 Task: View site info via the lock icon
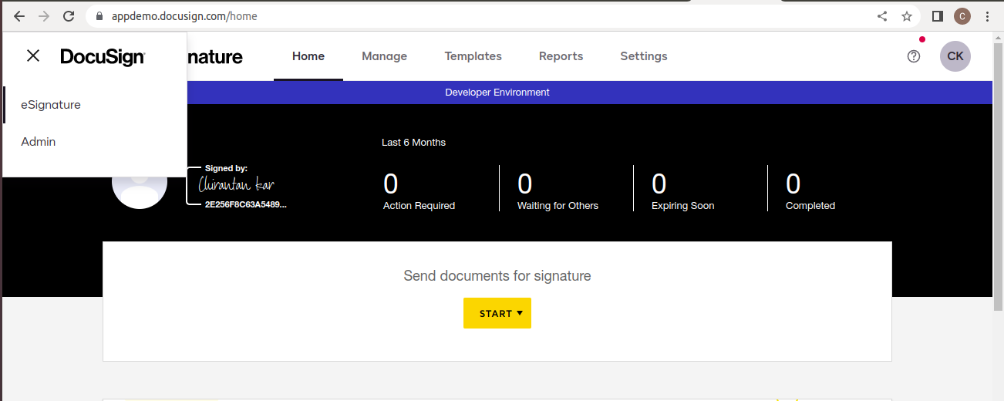click(99, 16)
